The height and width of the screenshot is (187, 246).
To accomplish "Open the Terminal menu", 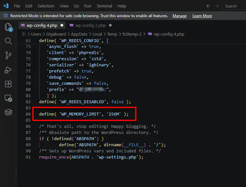I will [104, 6].
